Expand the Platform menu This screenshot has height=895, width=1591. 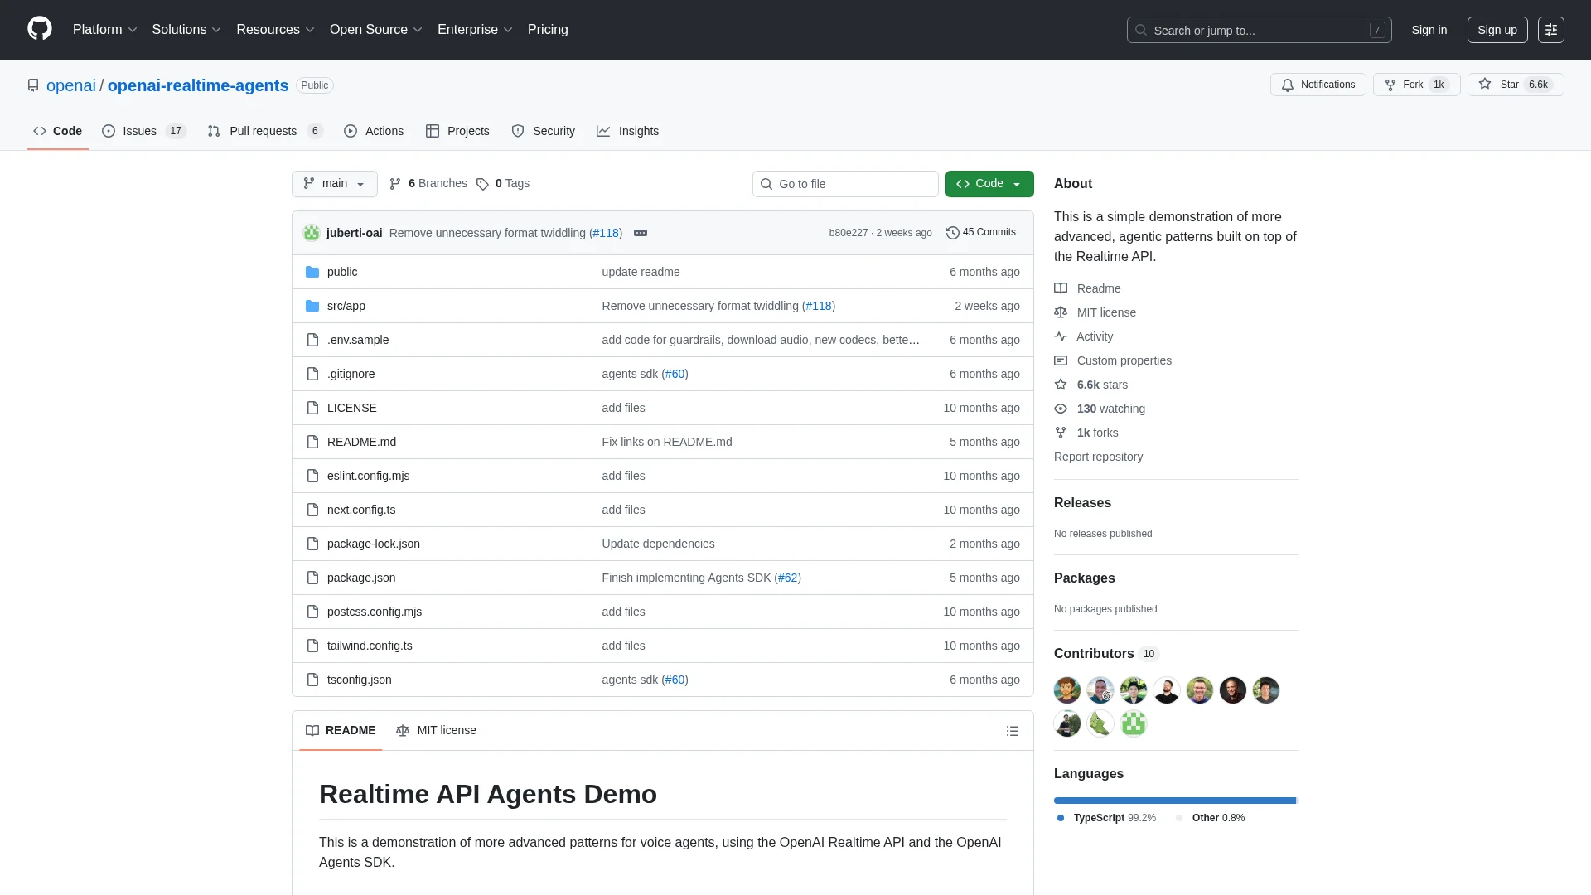pyautogui.click(x=104, y=30)
